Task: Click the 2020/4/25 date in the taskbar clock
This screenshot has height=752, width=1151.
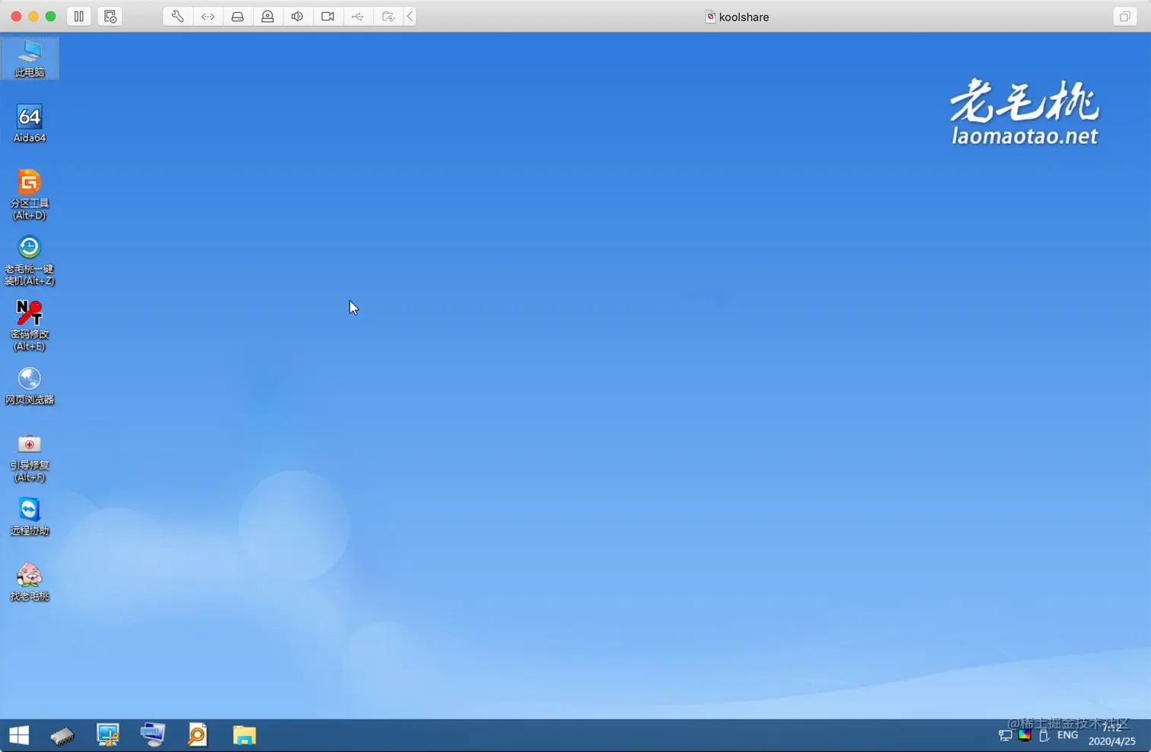Action: [x=1112, y=741]
